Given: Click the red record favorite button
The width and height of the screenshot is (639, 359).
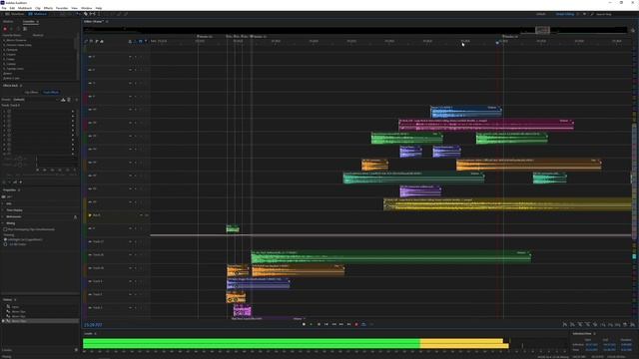Looking at the screenshot, I should tap(5, 29).
